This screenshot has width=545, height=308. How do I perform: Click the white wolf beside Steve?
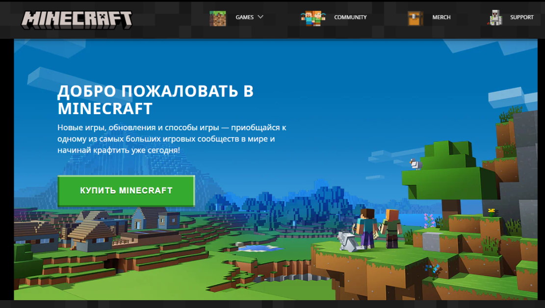(x=348, y=241)
